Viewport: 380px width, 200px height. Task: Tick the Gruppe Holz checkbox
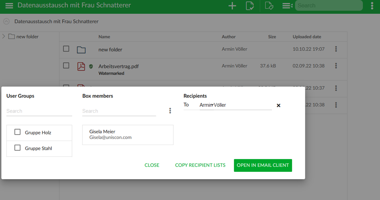pos(17,132)
